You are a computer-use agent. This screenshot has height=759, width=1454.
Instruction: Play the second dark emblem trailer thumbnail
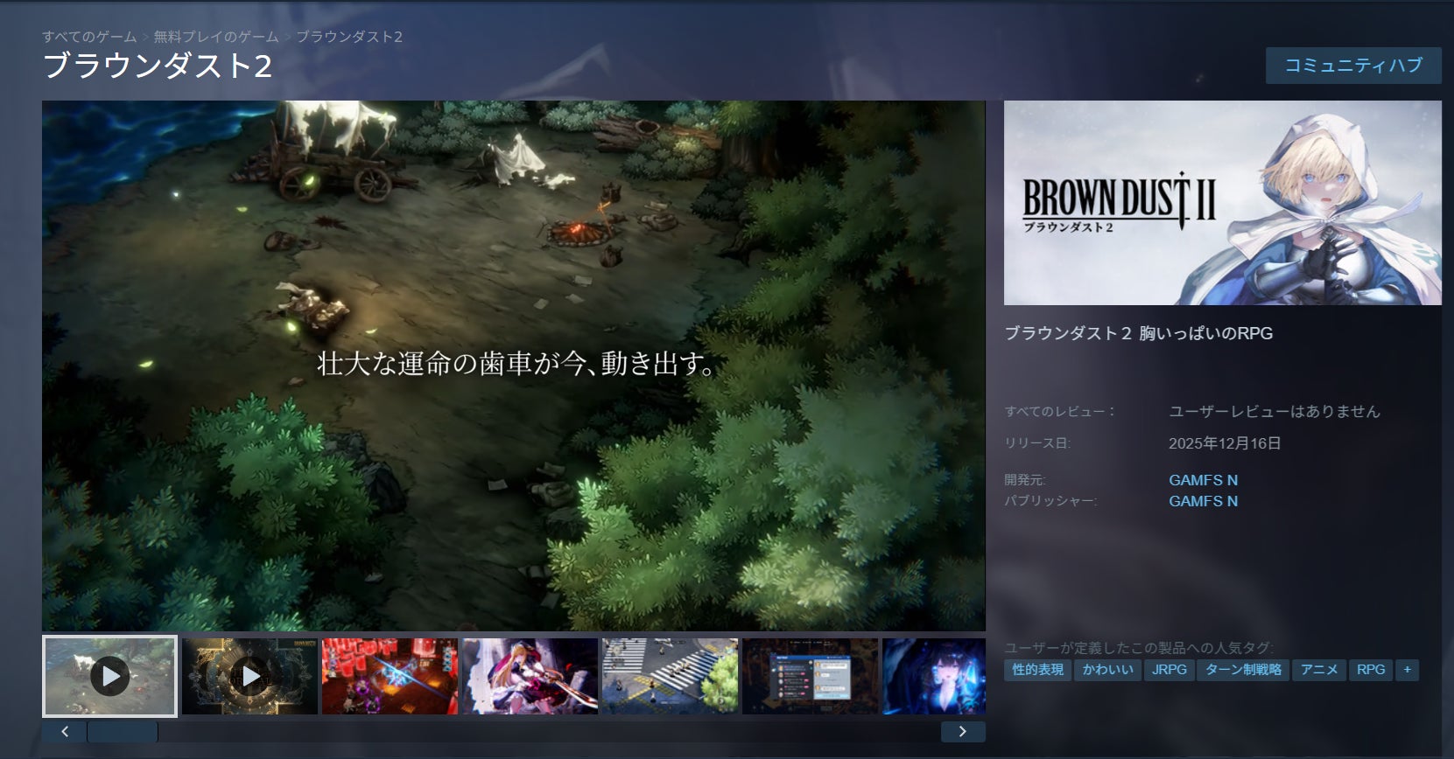250,676
